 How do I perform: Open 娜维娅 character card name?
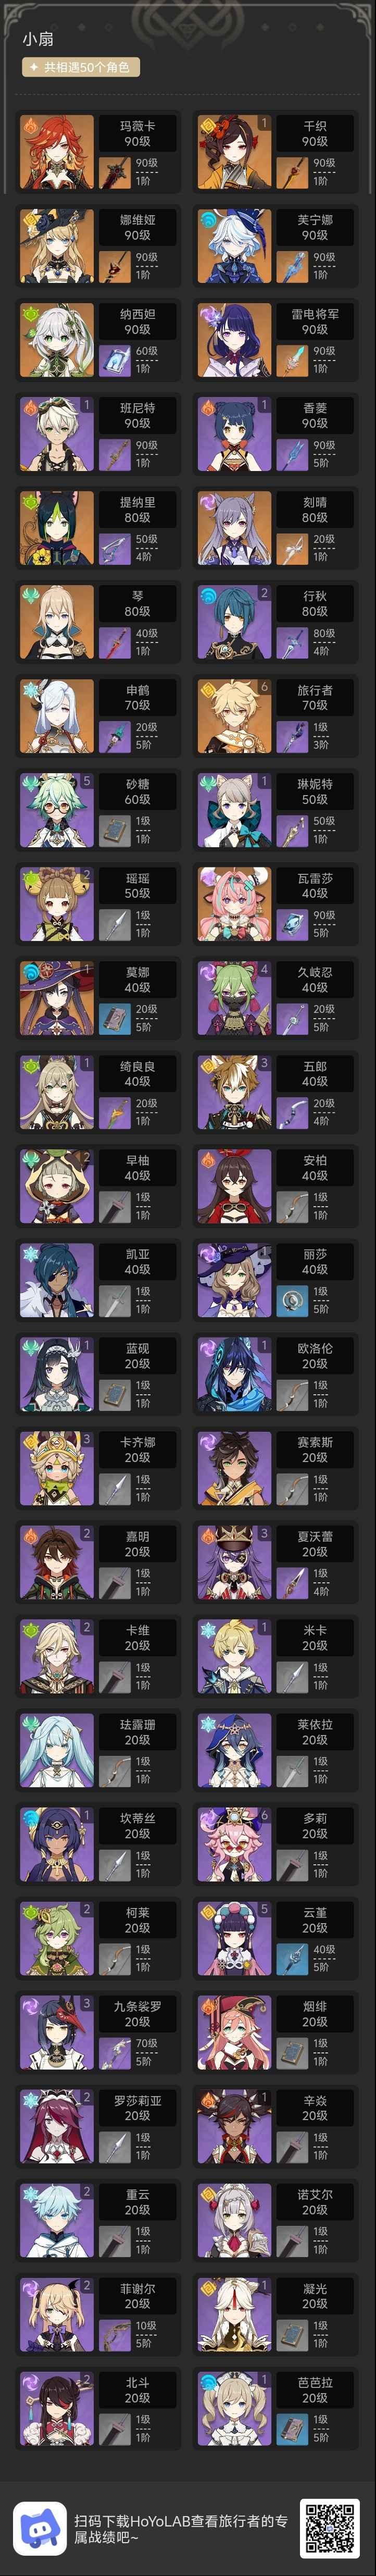(138, 219)
